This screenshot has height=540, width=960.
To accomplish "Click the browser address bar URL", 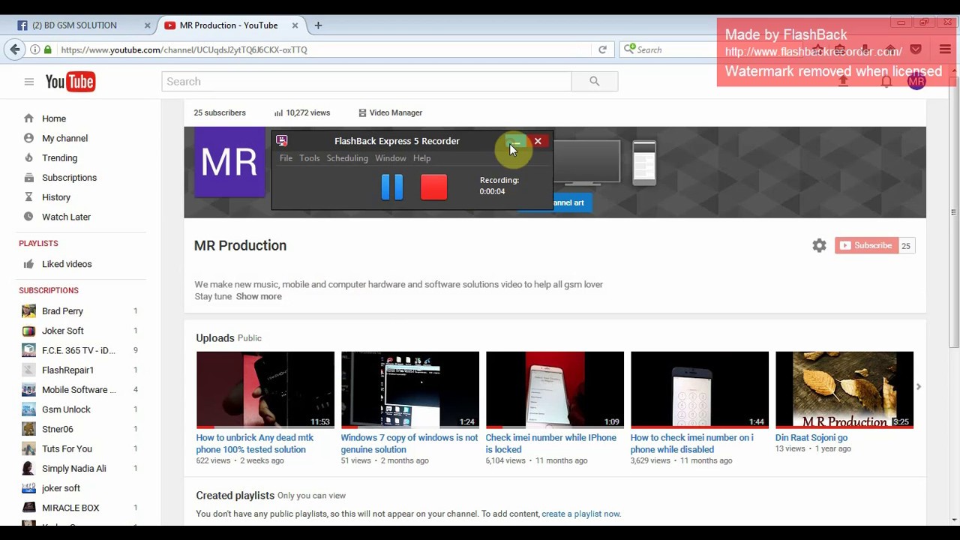I will click(x=184, y=49).
